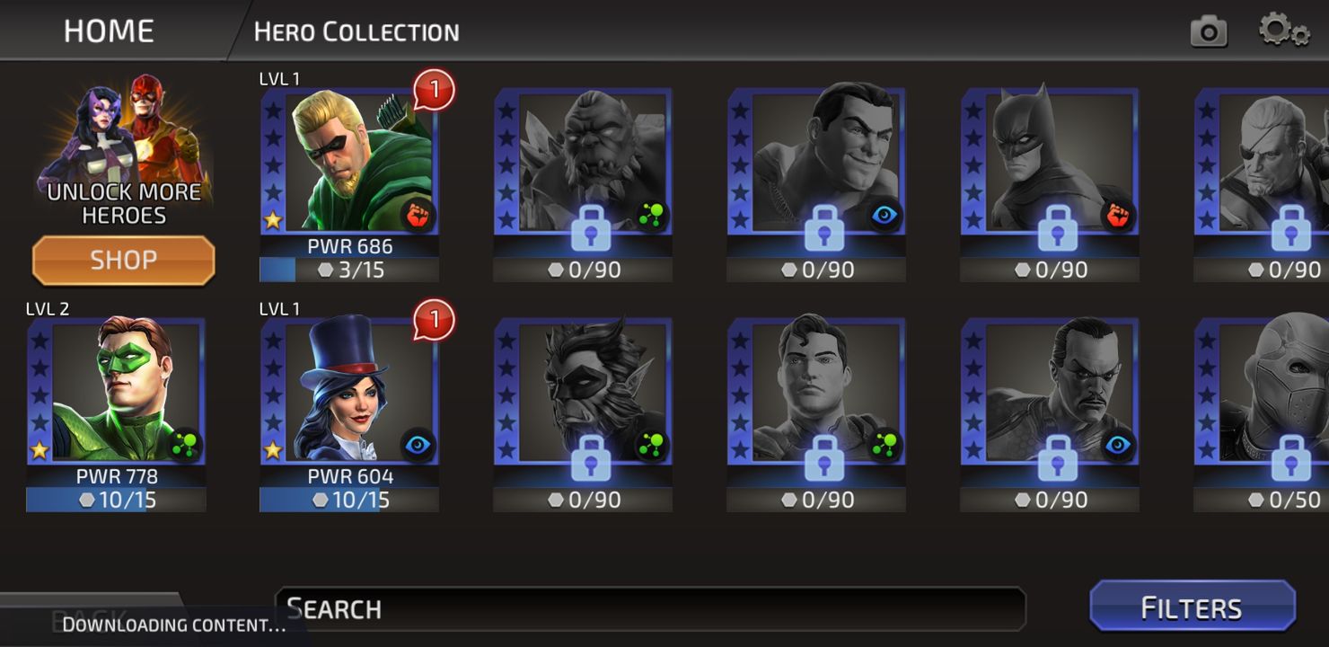Tap the red fist icon on Batman's card

pyautogui.click(x=1118, y=216)
